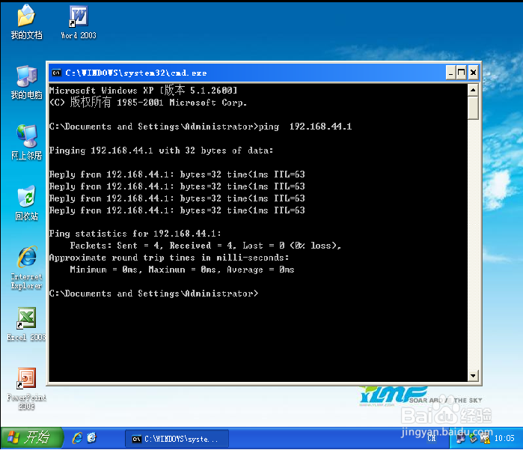523x450 pixels.
Task: Click the security shield tray icon
Action: tap(473, 439)
